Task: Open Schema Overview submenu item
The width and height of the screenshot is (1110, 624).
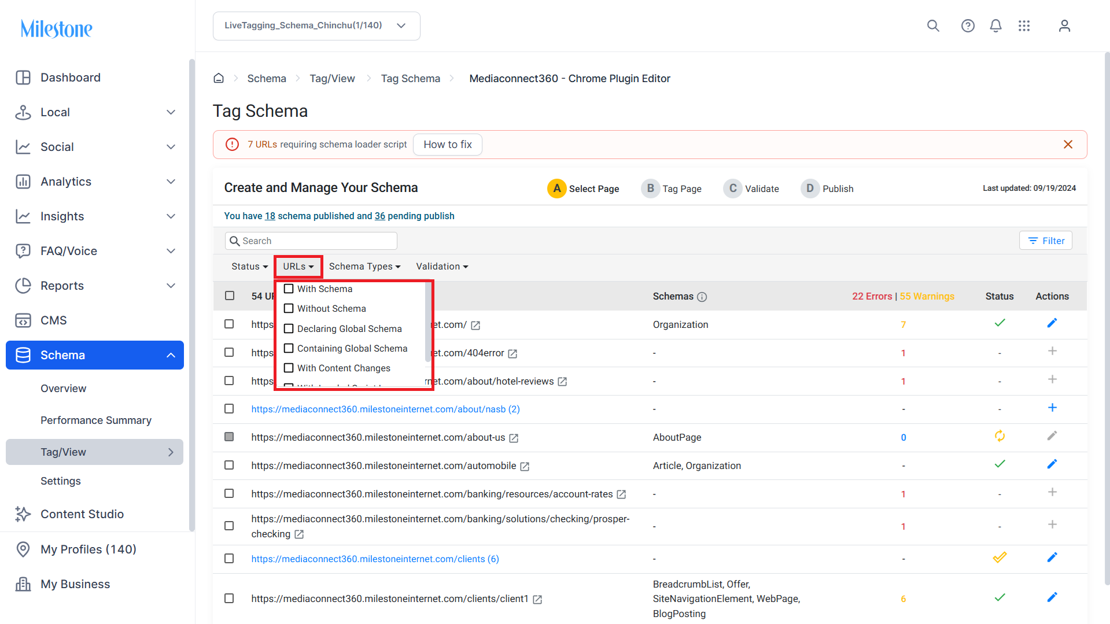Action: [64, 389]
